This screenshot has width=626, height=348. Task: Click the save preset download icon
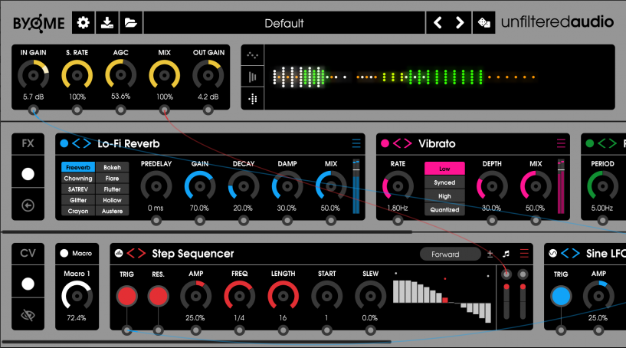[107, 22]
